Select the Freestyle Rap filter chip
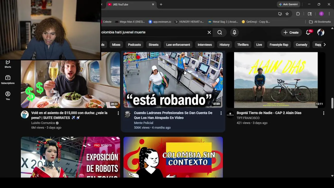The width and height of the screenshot is (334, 188). 279,45
